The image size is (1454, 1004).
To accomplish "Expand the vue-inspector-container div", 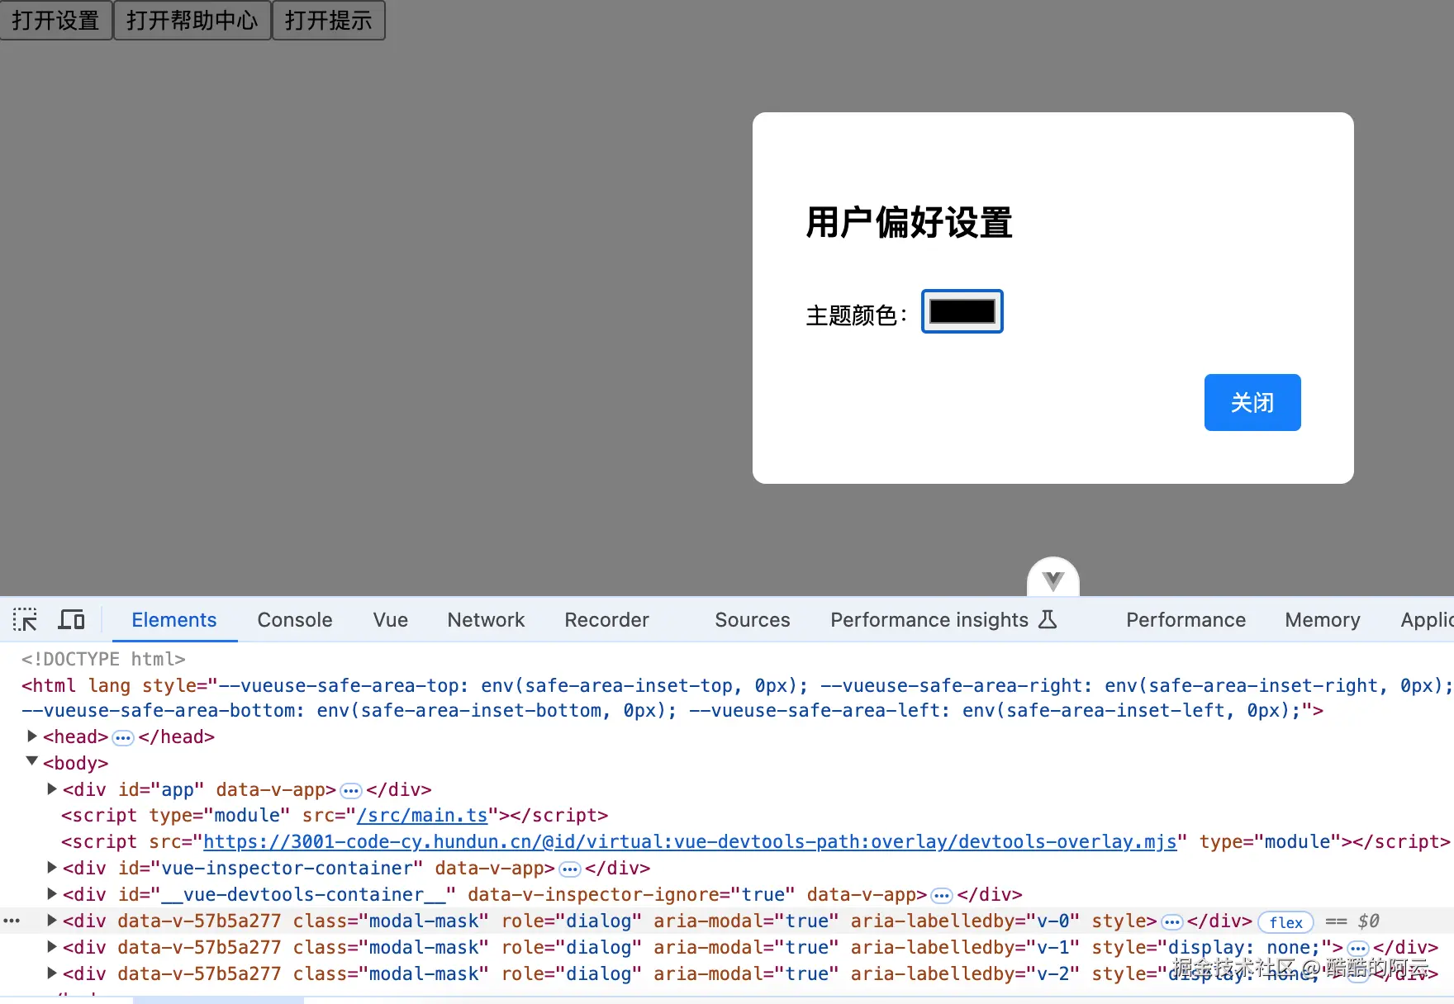I will pos(52,867).
